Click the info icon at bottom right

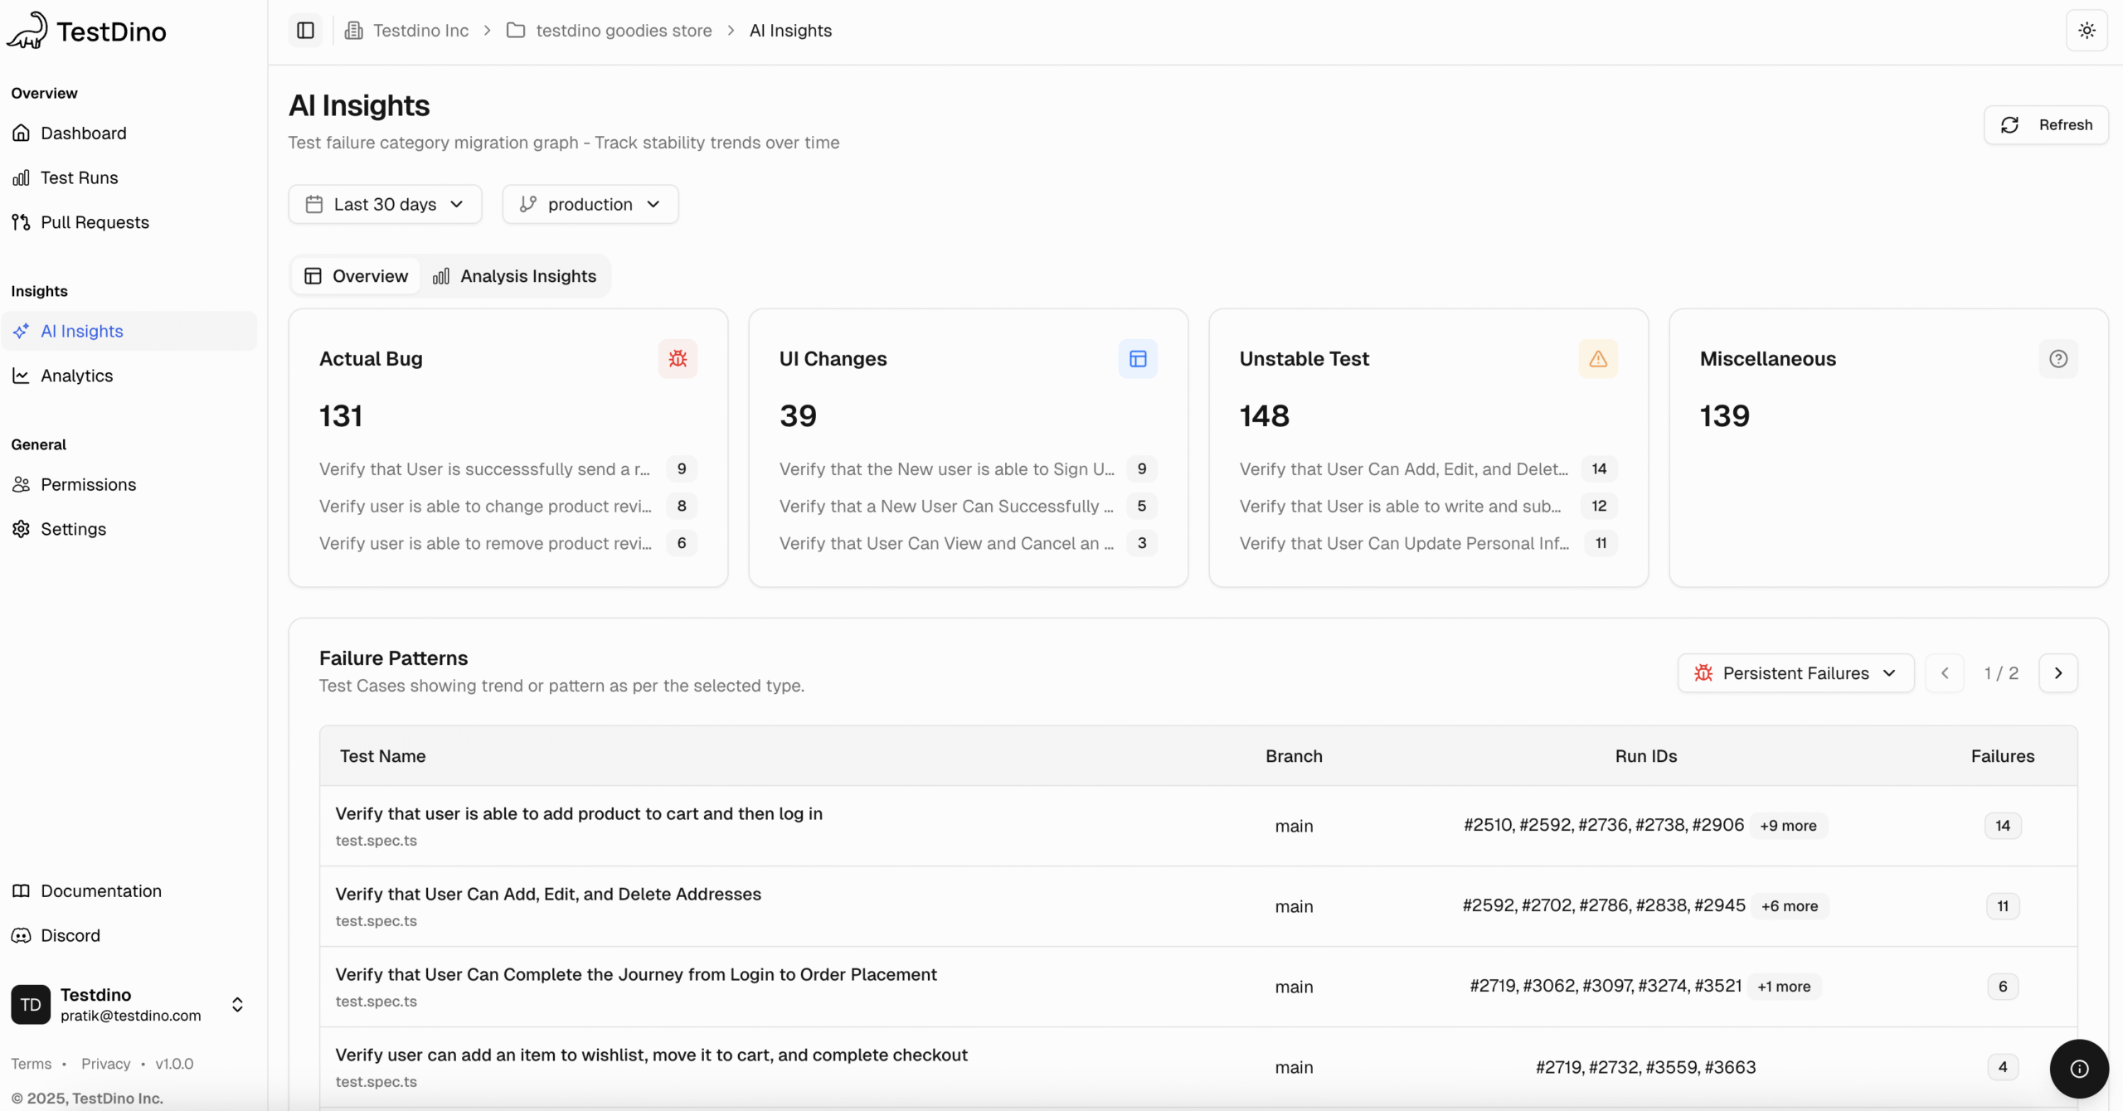pyautogui.click(x=2078, y=1070)
